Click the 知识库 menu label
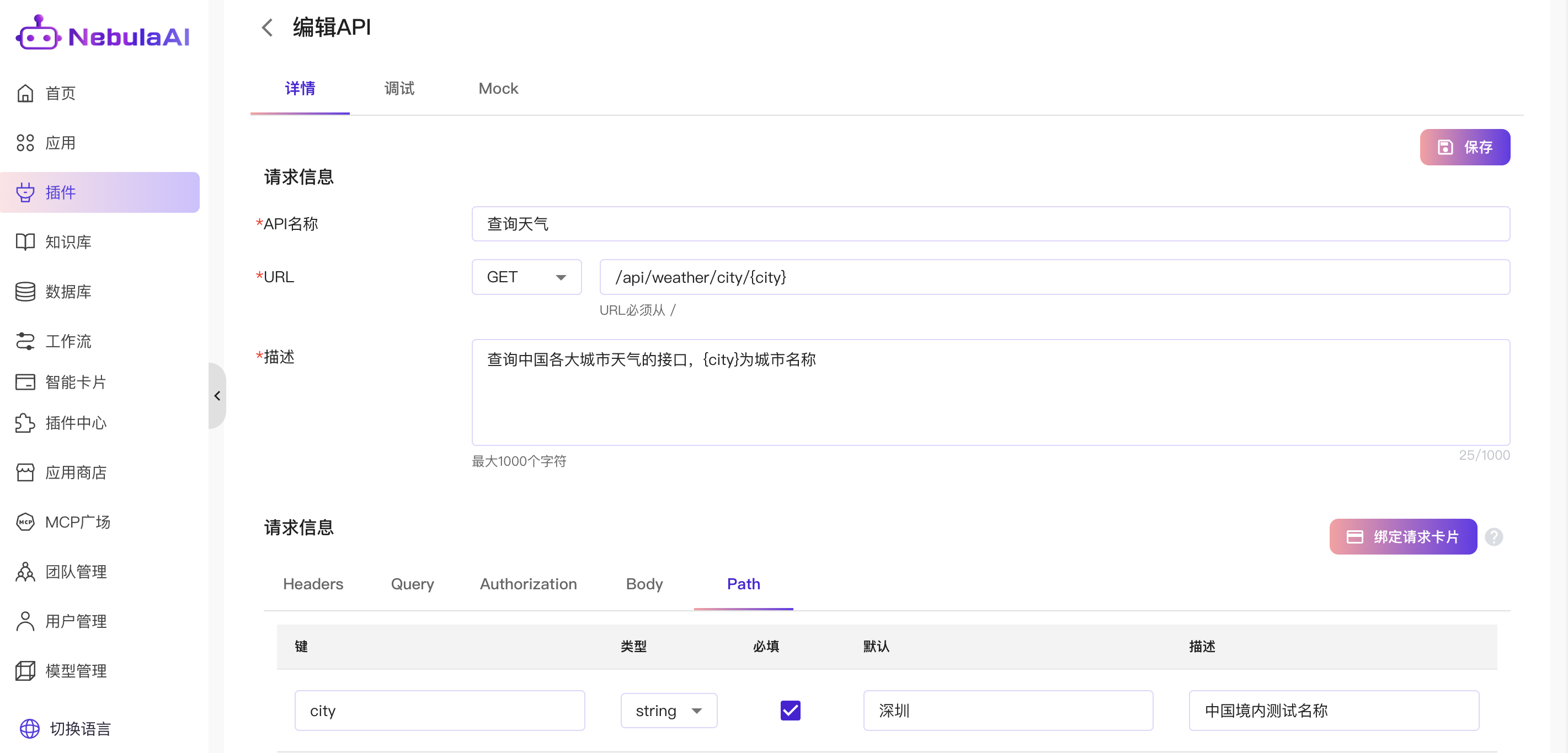 (68, 242)
